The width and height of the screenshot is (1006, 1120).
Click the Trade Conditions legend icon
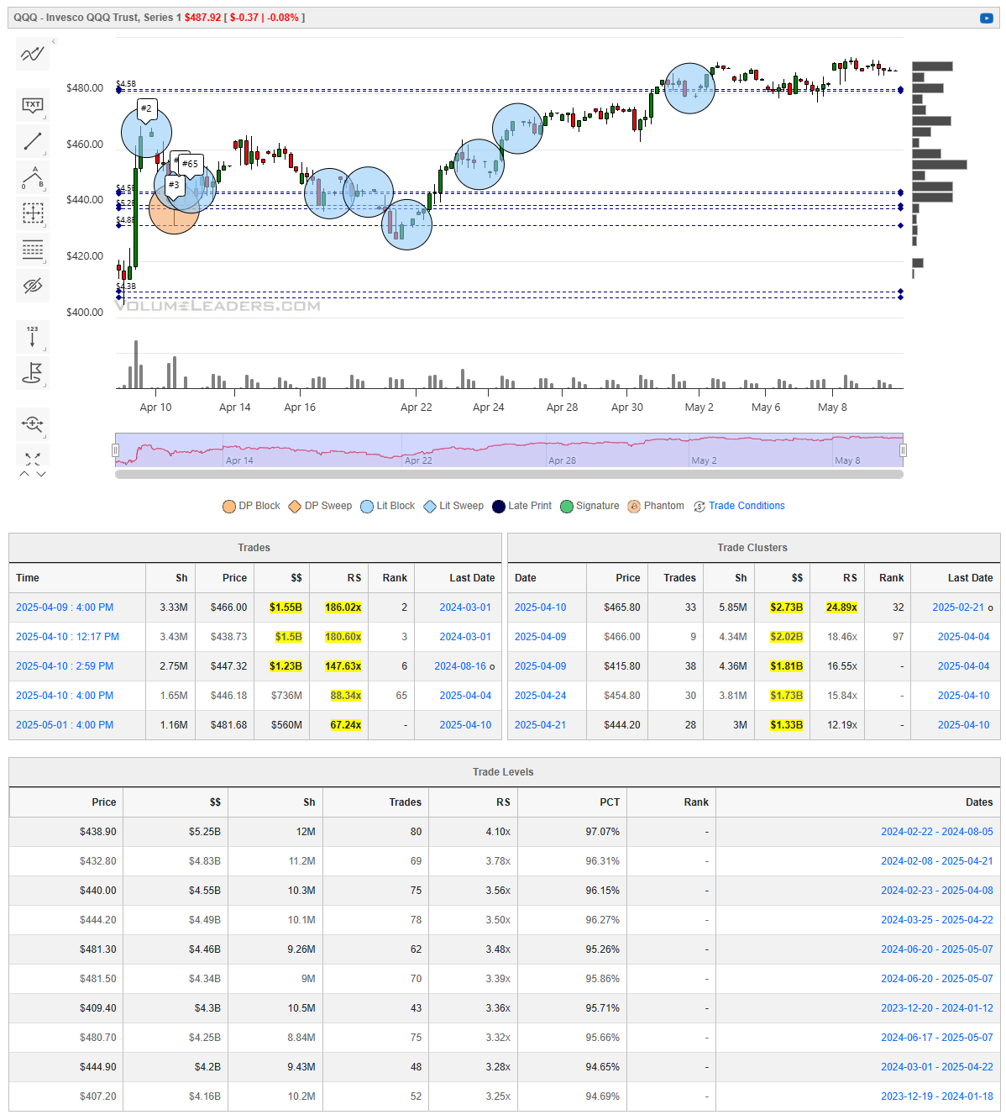[699, 507]
